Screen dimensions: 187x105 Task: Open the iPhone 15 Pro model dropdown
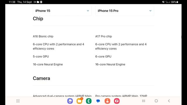tap(125, 11)
